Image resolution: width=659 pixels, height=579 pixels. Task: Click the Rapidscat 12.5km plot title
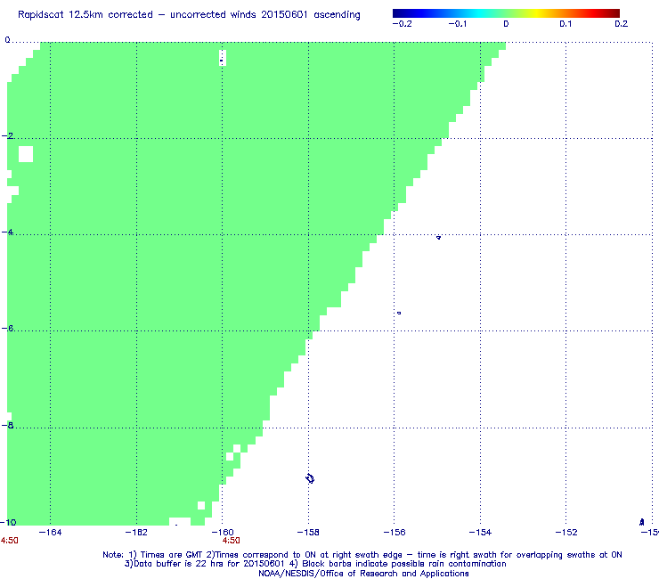[x=189, y=15]
